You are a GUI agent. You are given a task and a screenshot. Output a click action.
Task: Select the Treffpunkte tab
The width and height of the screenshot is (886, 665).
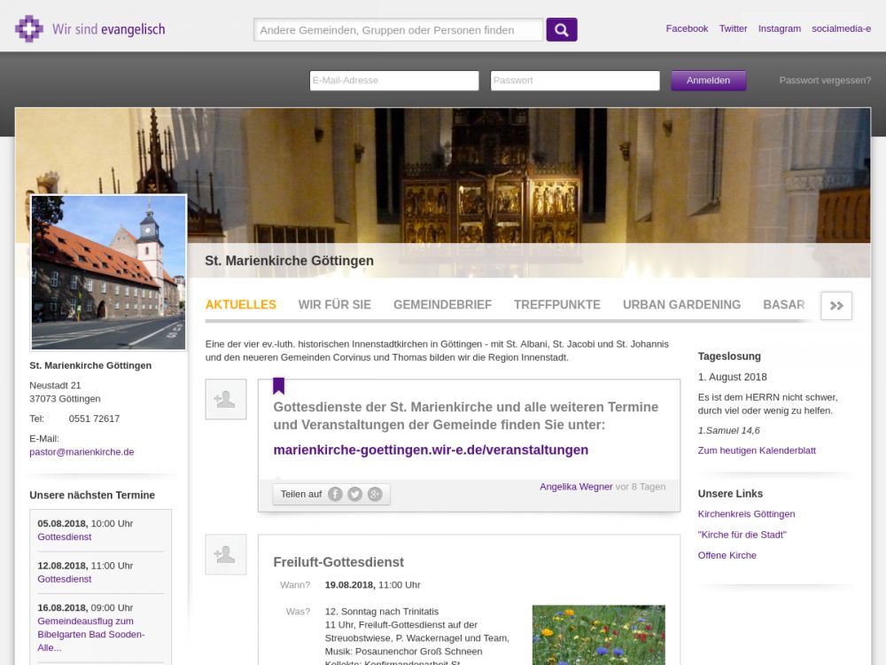pyautogui.click(x=556, y=305)
